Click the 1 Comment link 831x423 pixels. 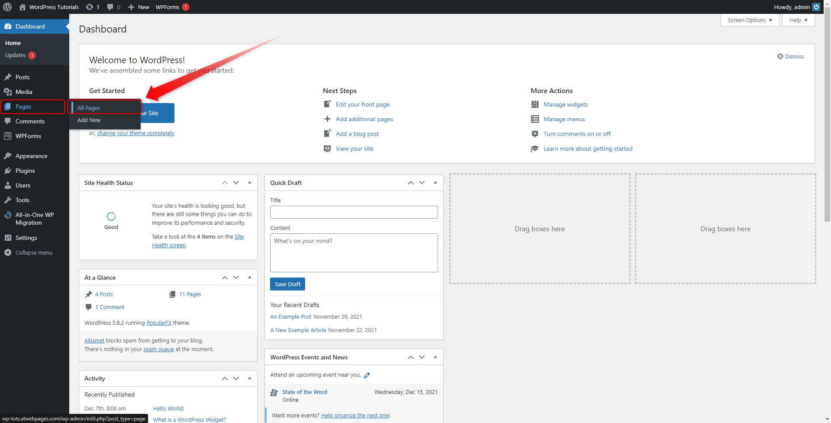pos(110,307)
